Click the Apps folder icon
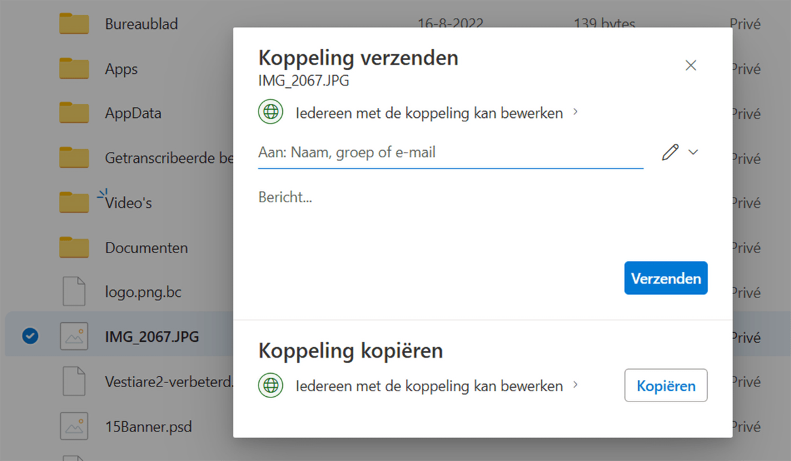 tap(74, 69)
